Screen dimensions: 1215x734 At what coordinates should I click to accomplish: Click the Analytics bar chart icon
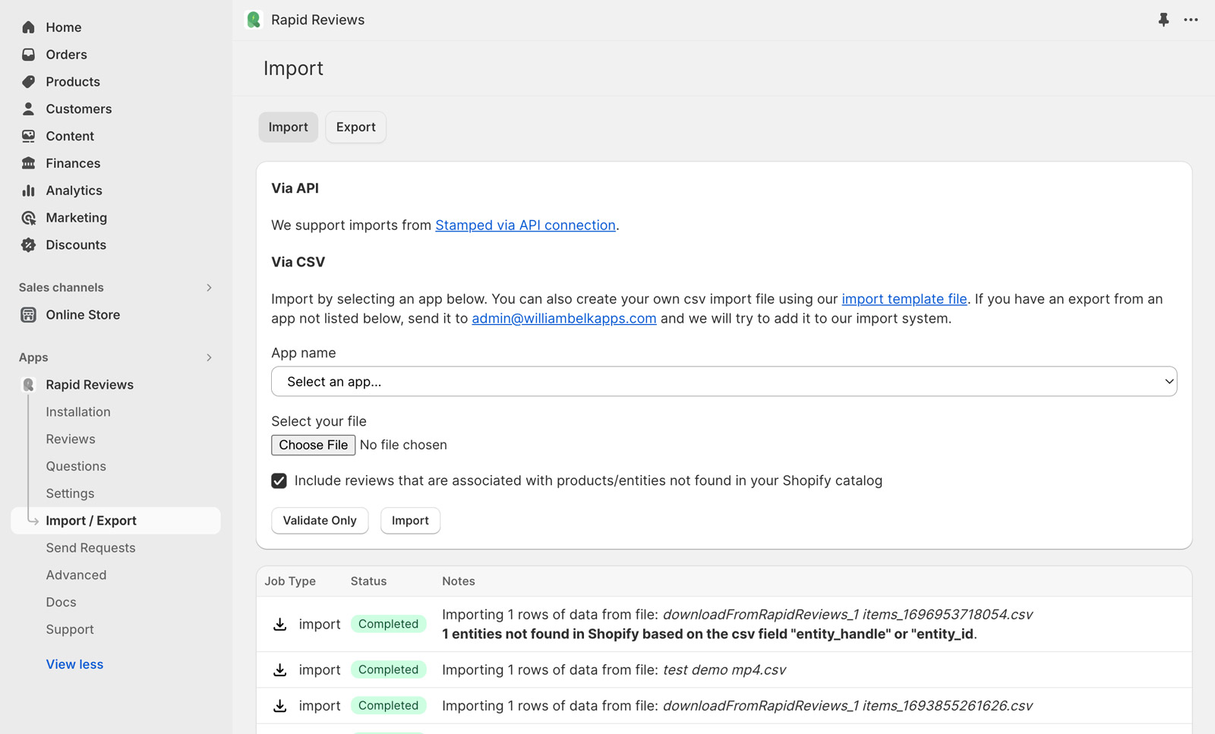pos(29,191)
